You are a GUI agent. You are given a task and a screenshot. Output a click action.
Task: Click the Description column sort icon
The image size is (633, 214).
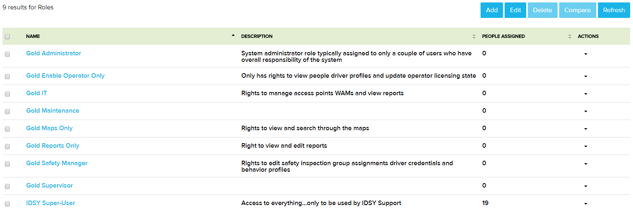pos(474,37)
